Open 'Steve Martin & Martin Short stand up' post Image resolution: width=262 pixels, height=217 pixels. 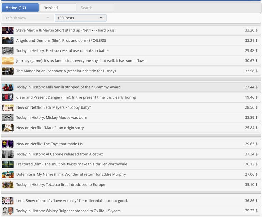point(66,30)
